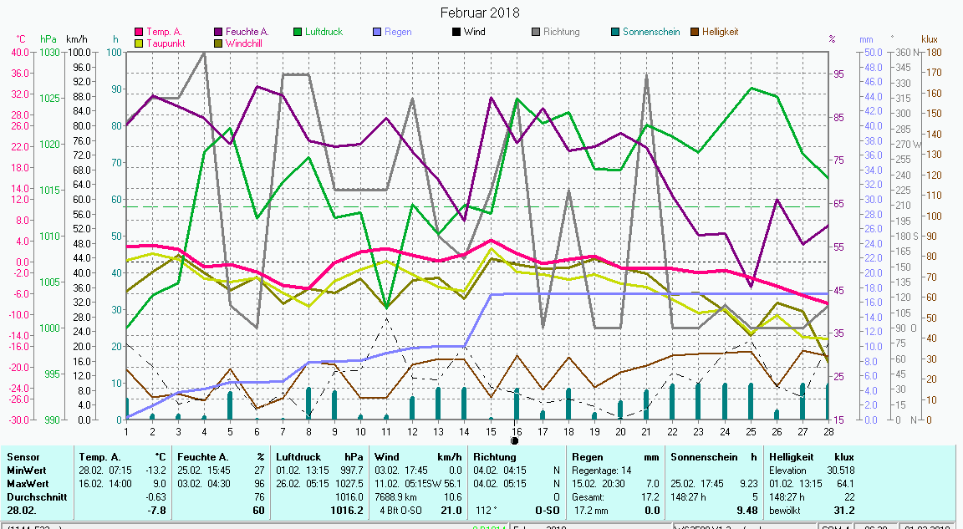
Task: Click day 28 on the x-axis
Action: pos(828,430)
